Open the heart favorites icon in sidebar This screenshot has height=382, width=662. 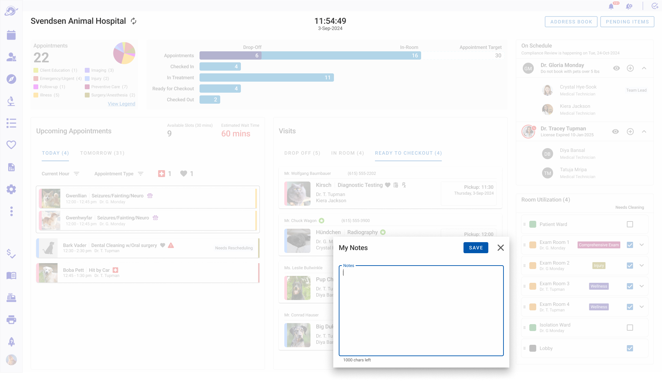pos(11,145)
